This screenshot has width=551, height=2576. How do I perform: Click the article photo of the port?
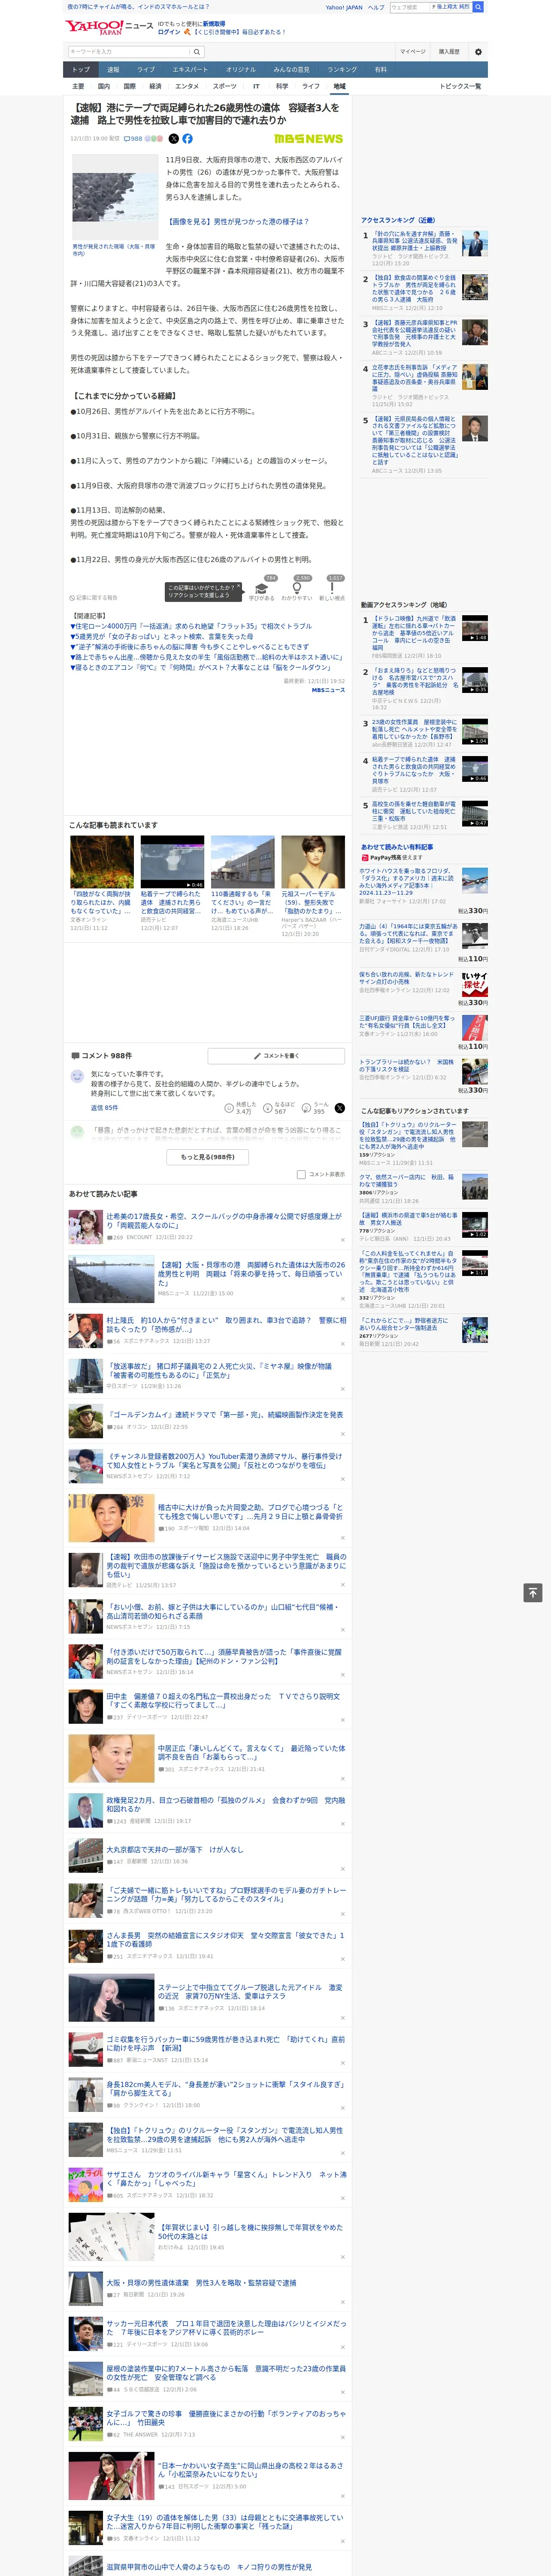click(x=114, y=196)
